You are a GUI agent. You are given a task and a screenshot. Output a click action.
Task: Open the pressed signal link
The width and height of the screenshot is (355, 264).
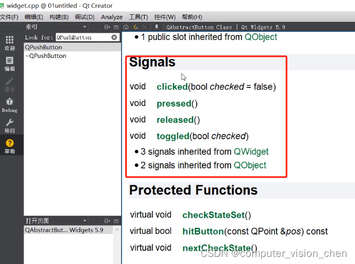[174, 104]
